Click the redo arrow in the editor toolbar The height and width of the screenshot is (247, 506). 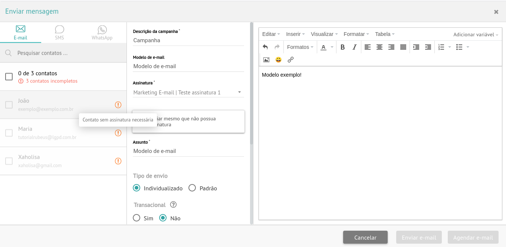click(x=277, y=47)
